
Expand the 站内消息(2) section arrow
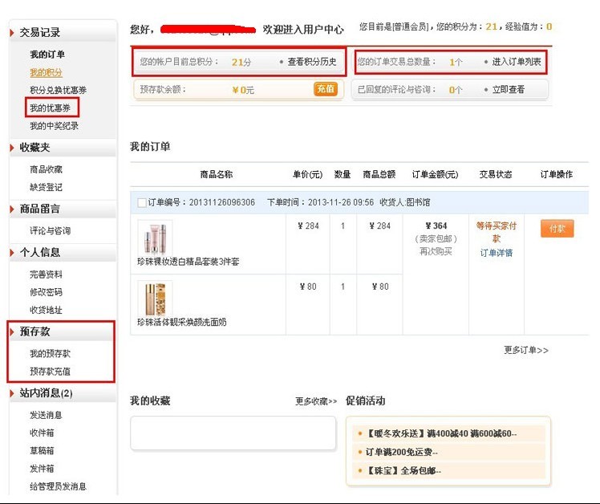point(12,393)
